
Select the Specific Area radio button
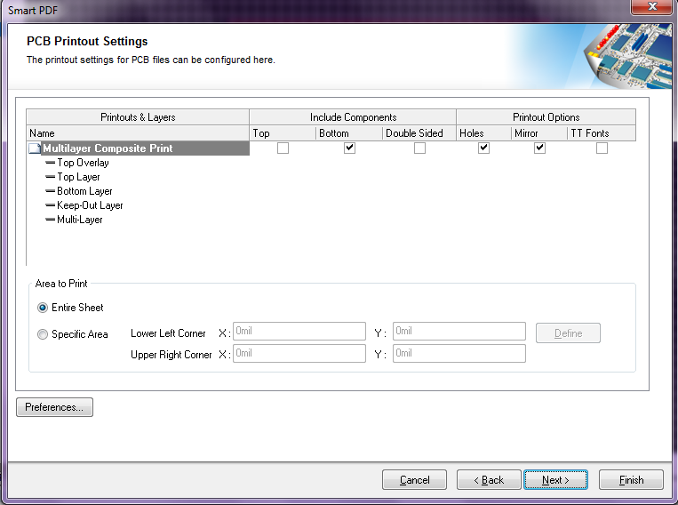pos(43,334)
